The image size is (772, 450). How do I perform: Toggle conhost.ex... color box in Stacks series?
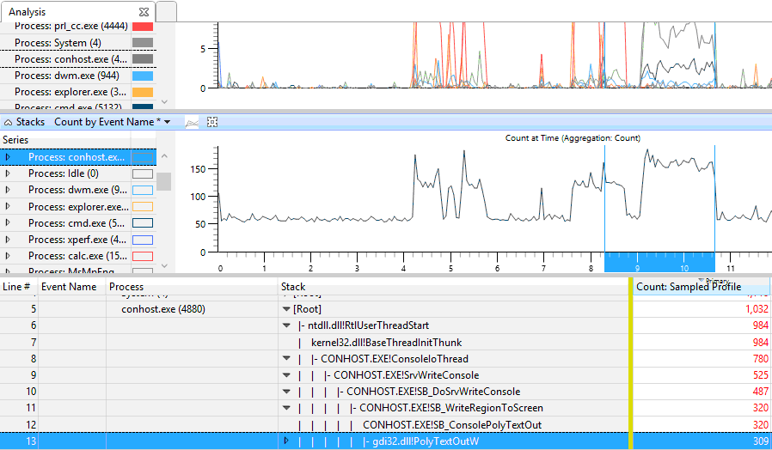(x=143, y=157)
